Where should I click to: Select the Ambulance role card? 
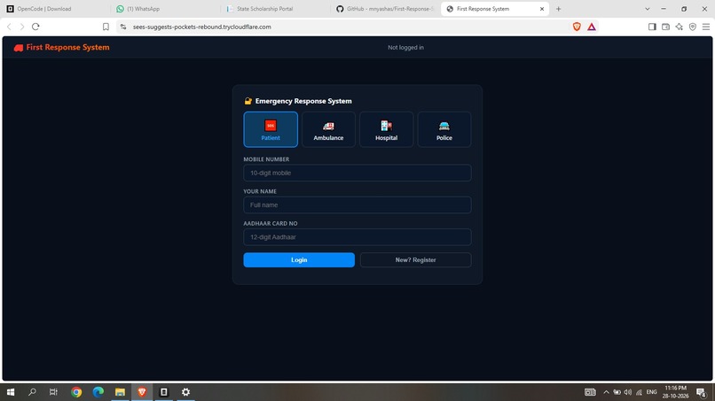(328, 129)
